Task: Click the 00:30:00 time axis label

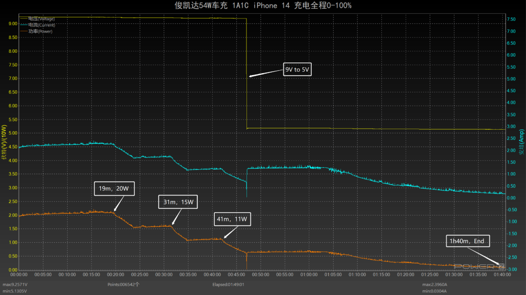Action: click(x=164, y=275)
